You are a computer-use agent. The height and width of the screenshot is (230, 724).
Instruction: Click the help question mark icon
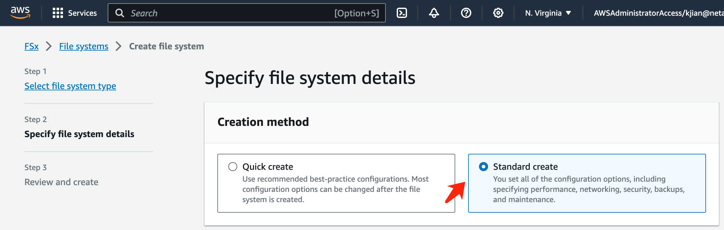coord(466,13)
